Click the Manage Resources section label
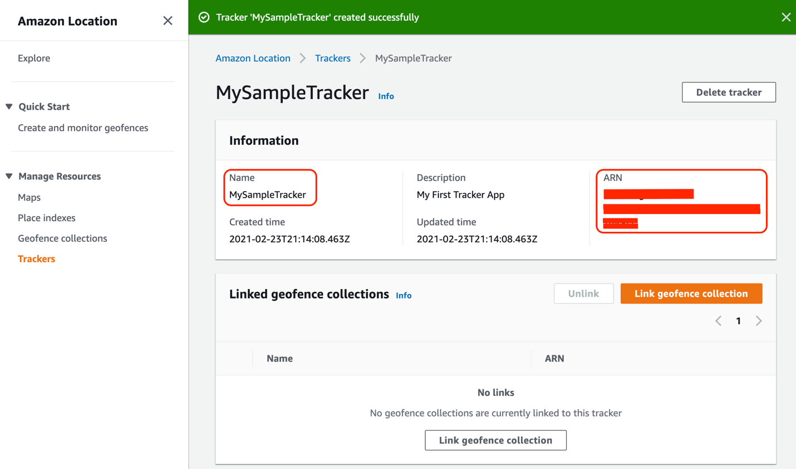The width and height of the screenshot is (796, 469). click(x=60, y=176)
